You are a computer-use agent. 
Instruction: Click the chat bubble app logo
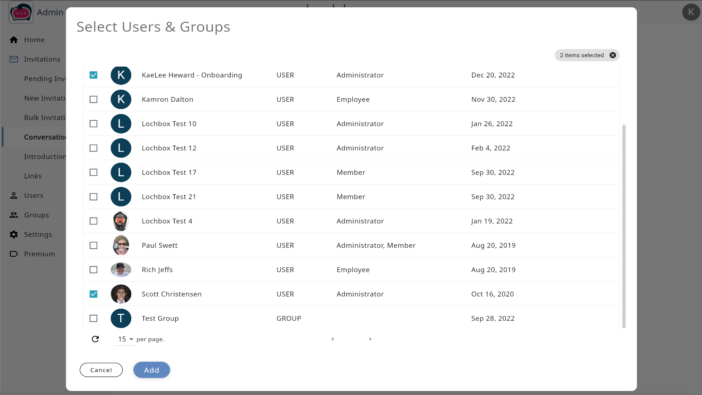(21, 13)
